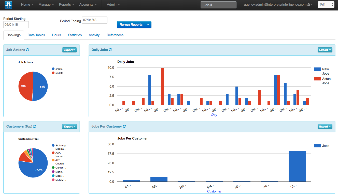338x195 pixels.
Task: Click the update legend red dot
Action: [53, 73]
